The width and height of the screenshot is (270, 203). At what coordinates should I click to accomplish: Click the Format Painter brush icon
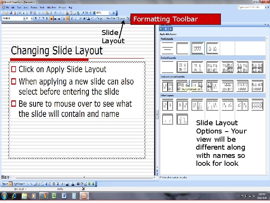[51, 13]
